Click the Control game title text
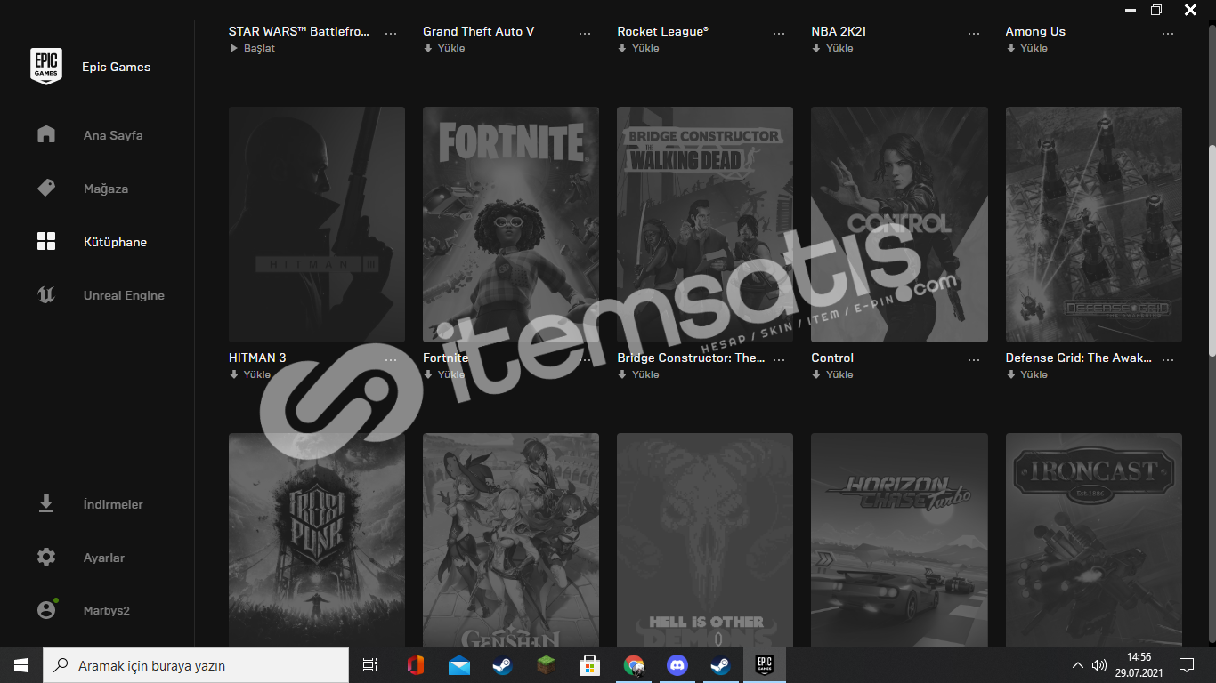Screen dimensions: 1216x683 click(x=832, y=358)
